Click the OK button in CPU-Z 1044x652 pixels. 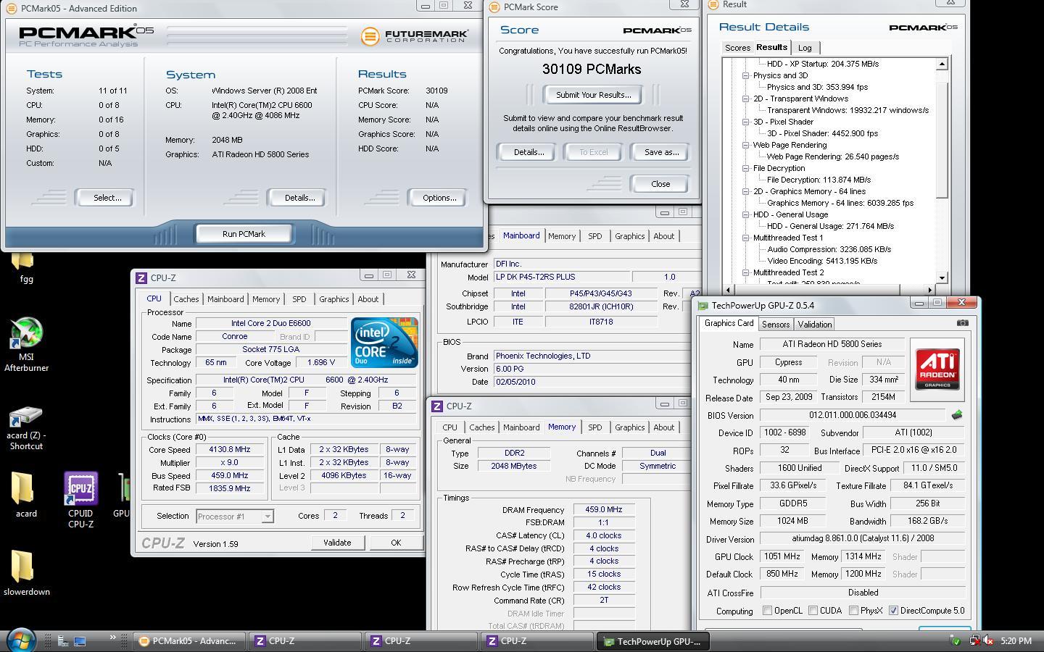pyautogui.click(x=396, y=543)
